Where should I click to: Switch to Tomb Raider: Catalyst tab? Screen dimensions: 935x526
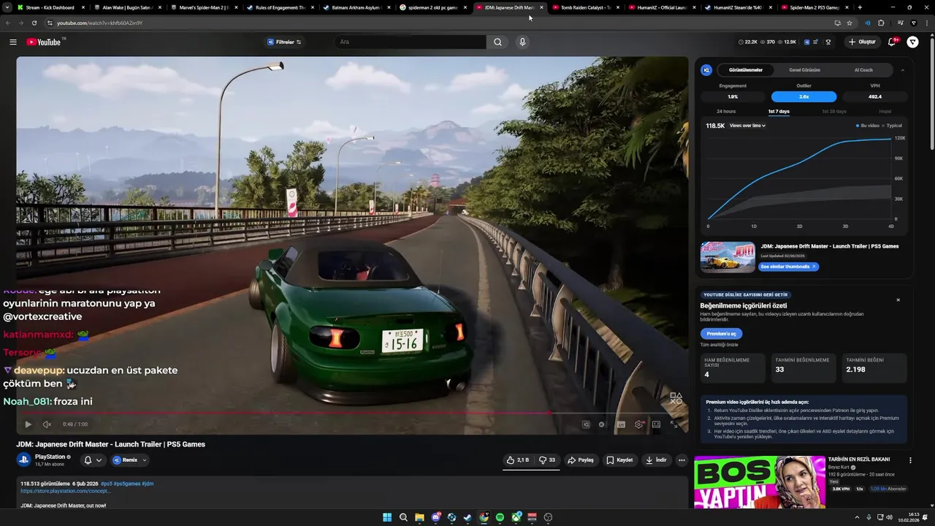click(x=585, y=7)
